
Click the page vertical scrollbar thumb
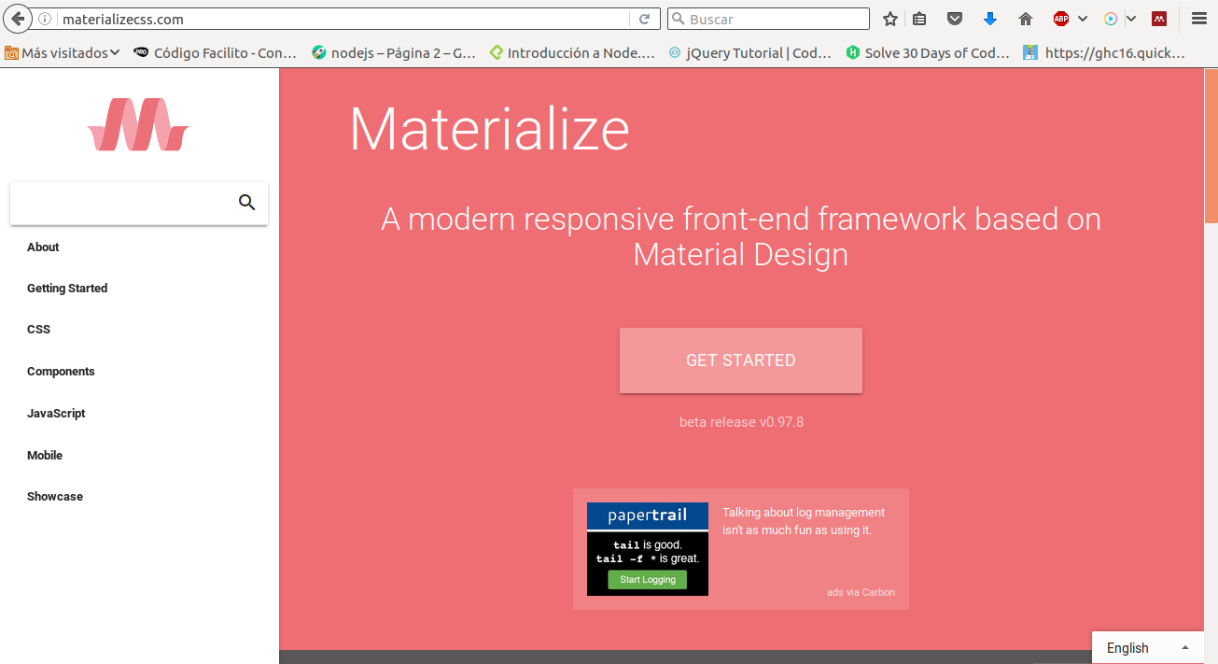point(1211,147)
